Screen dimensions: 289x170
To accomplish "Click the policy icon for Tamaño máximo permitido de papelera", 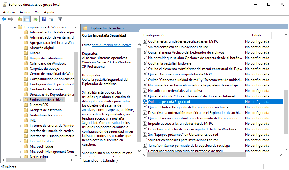I will (x=145, y=145).
